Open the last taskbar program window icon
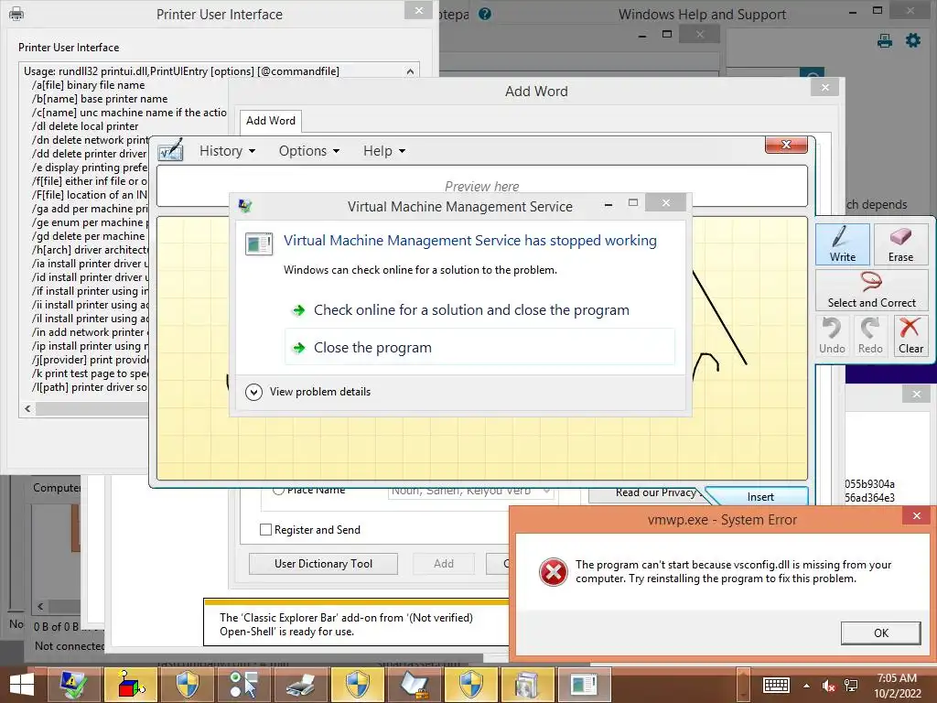Viewport: 937px width, 703px height. click(x=585, y=685)
